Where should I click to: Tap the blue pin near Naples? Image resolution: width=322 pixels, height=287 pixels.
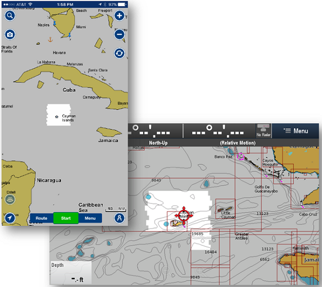point(54,23)
